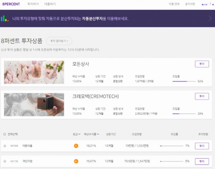Viewport: 215px width, 169px height.
Task: Open 크레모텍(CREMOTECH) product title
Action: point(95,96)
